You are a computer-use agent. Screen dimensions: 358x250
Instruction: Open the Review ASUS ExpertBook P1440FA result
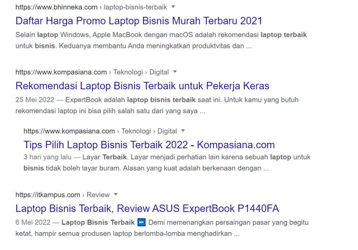coord(147,208)
